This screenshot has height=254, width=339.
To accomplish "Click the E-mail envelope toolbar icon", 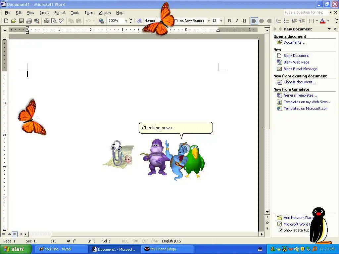I will click(x=29, y=21).
